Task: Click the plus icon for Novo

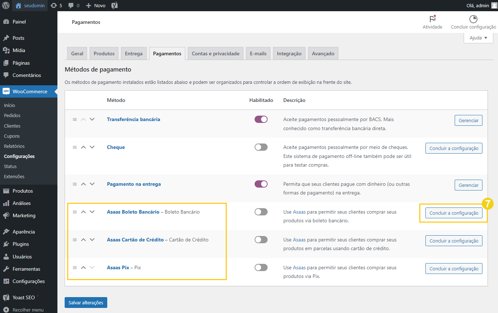Action: click(x=88, y=5)
